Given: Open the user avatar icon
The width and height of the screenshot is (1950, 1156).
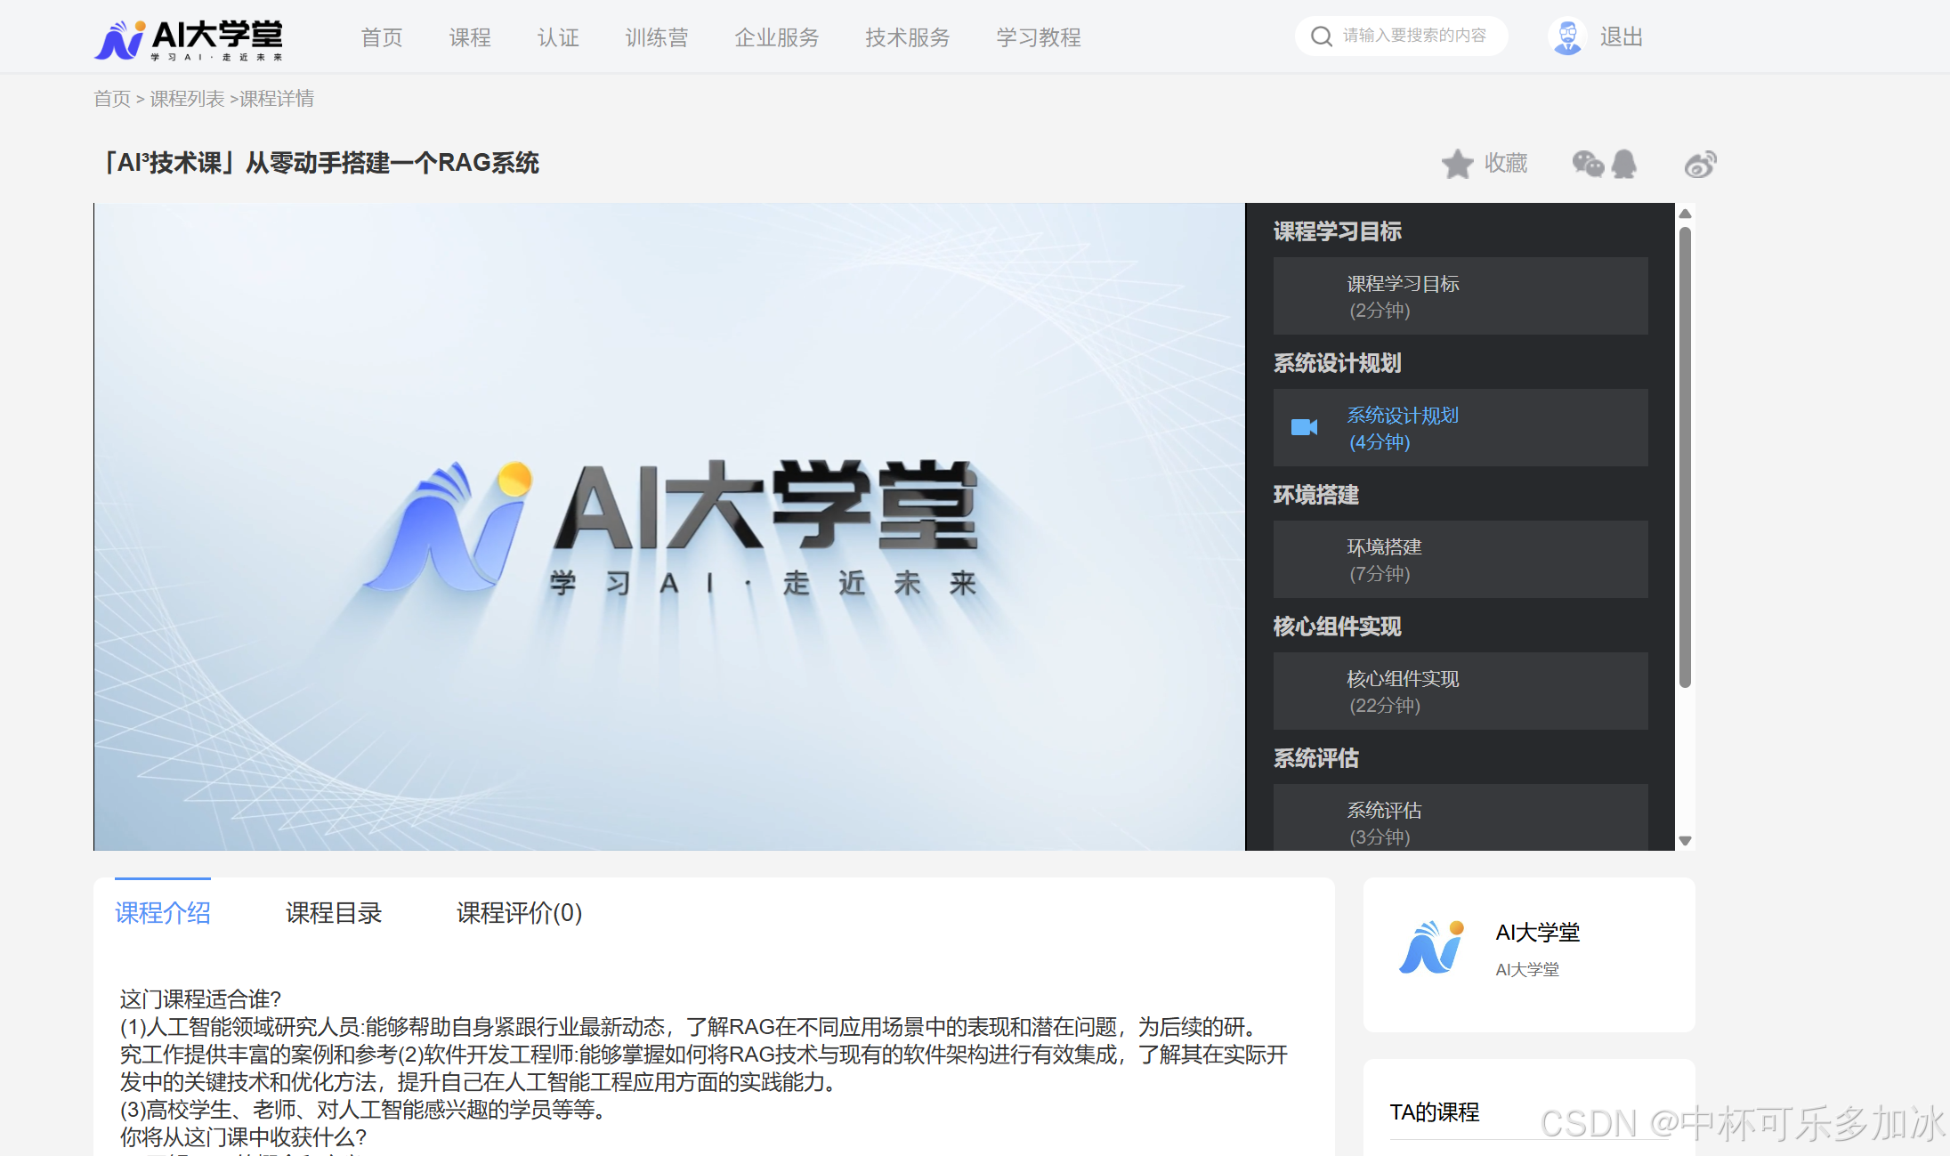Looking at the screenshot, I should pyautogui.click(x=1567, y=36).
